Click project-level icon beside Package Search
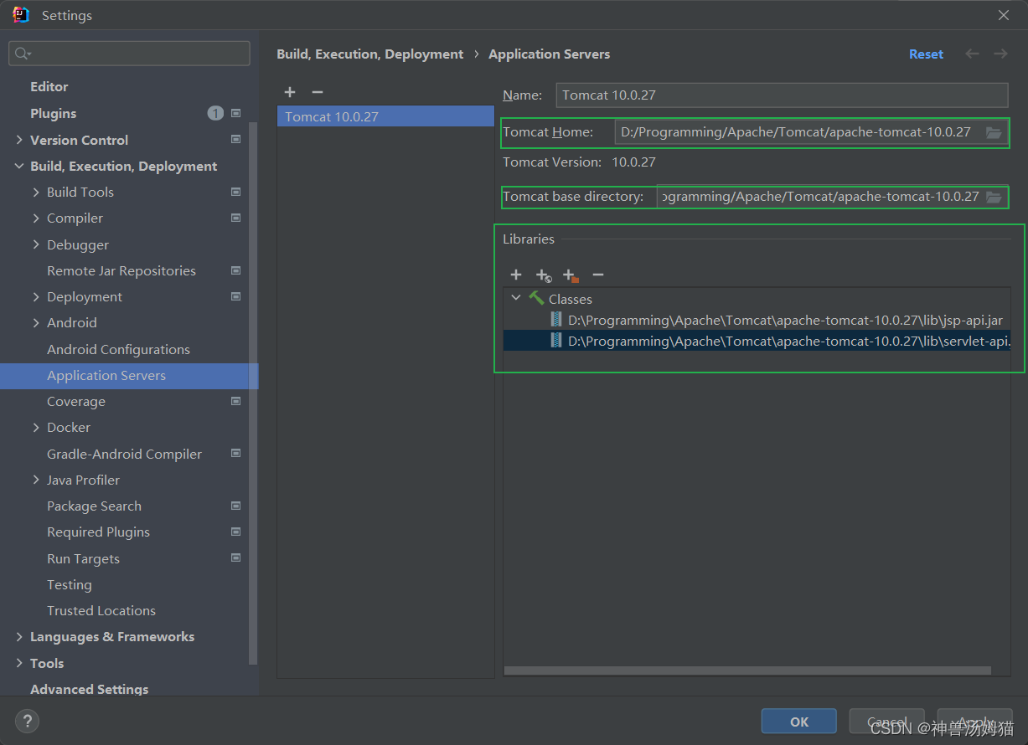 [x=235, y=506]
